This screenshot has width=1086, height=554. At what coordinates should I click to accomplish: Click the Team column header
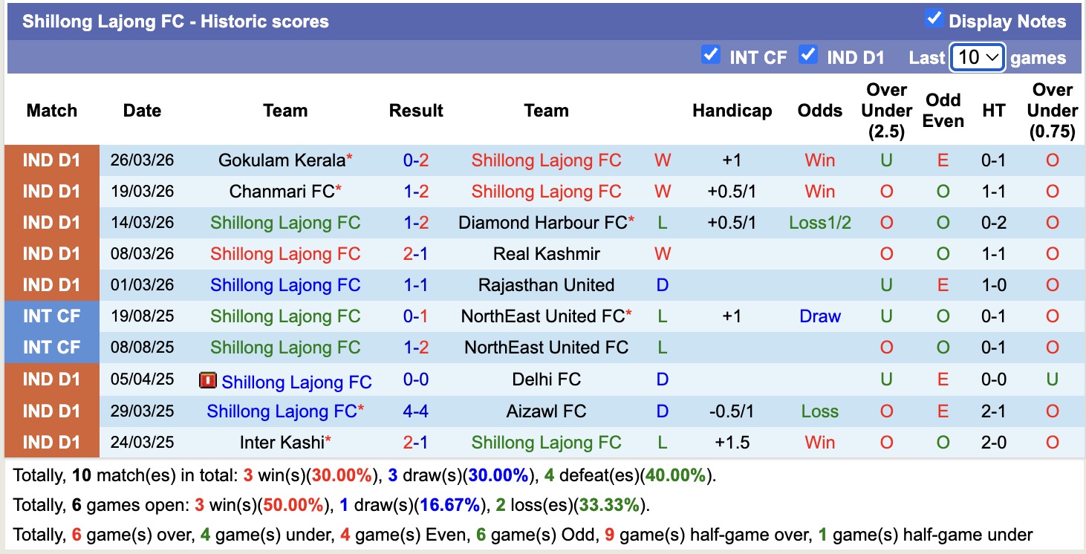coord(285,110)
